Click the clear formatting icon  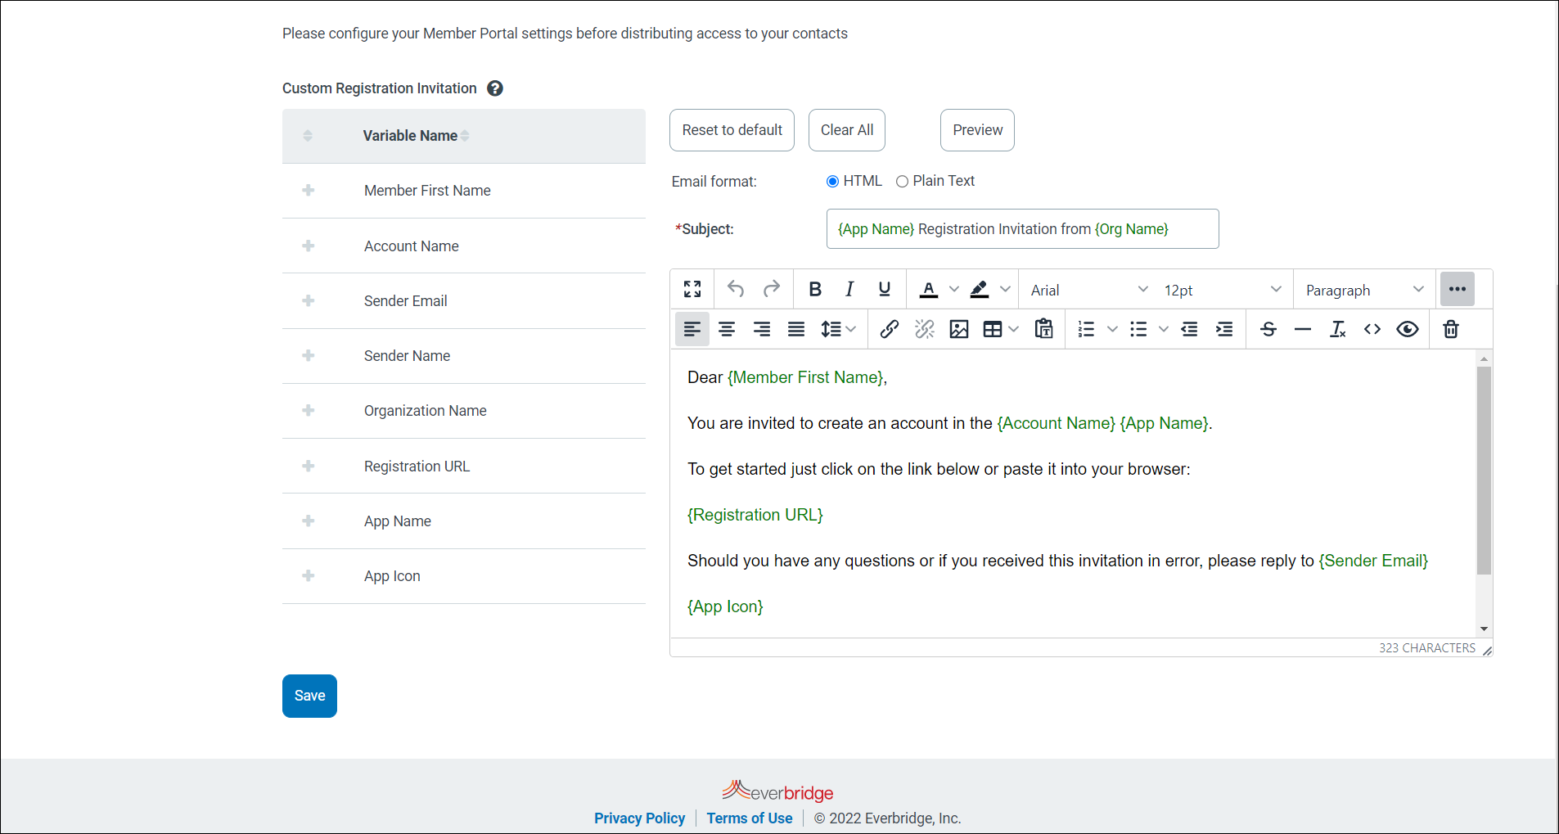(1337, 329)
